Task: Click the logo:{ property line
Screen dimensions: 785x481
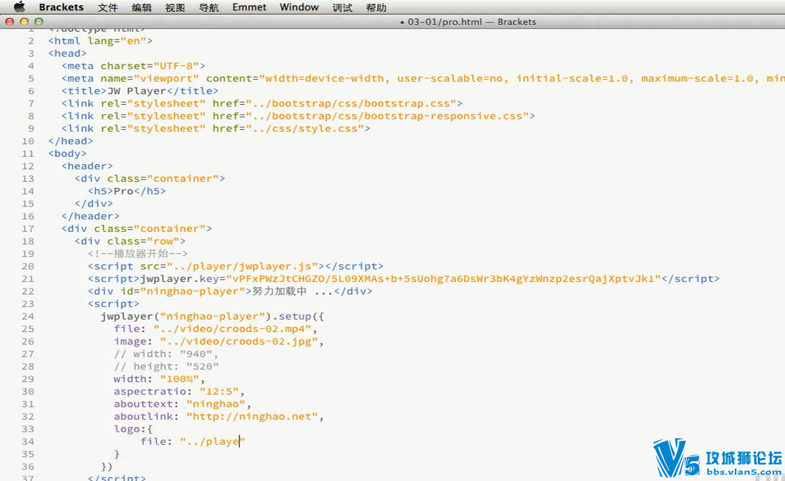Action: click(133, 429)
